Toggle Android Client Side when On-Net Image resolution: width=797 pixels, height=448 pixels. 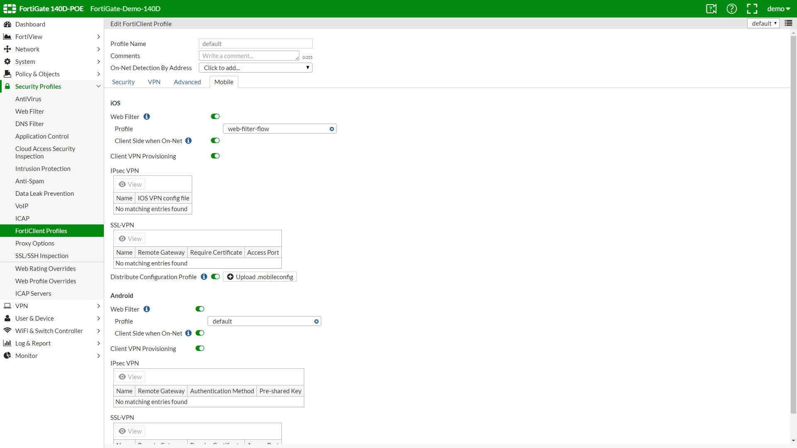pyautogui.click(x=200, y=333)
